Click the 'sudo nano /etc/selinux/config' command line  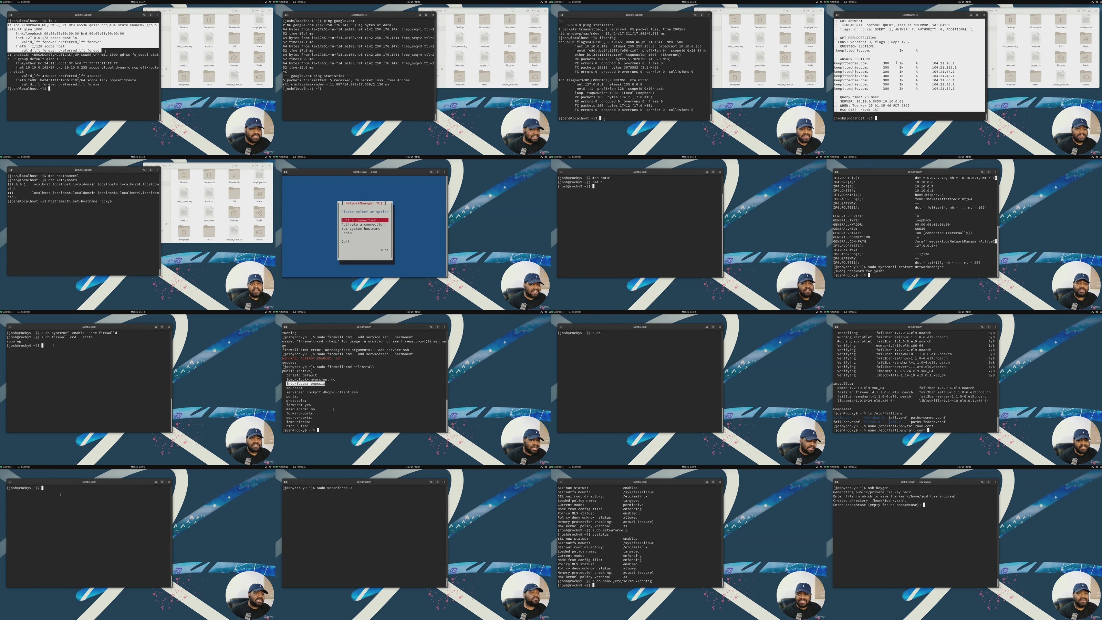pyautogui.click(x=604, y=581)
